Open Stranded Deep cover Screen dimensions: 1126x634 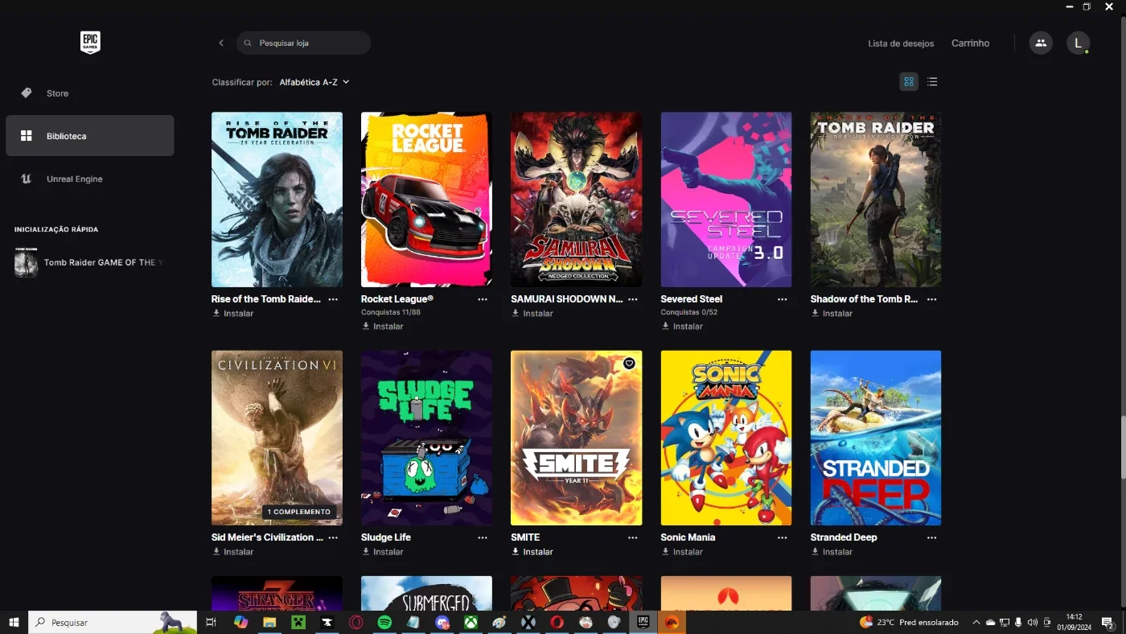[876, 438]
